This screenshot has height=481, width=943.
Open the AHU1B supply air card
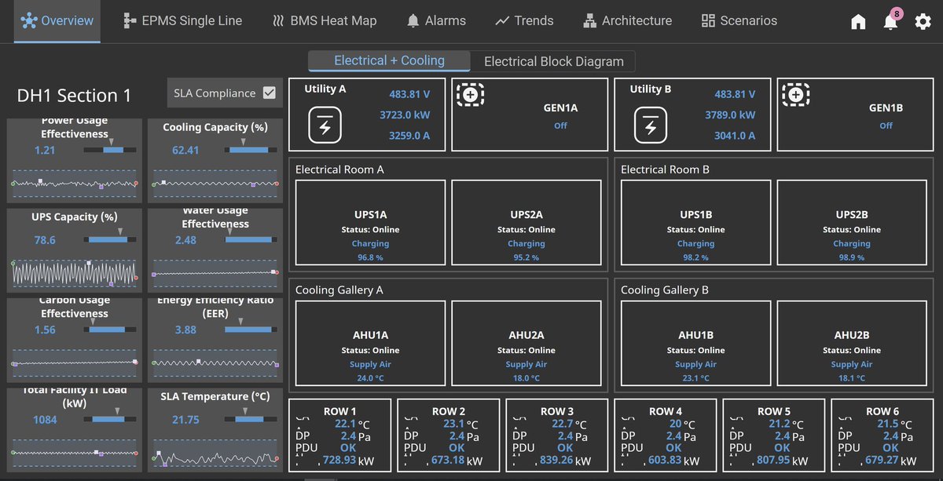[695, 344]
